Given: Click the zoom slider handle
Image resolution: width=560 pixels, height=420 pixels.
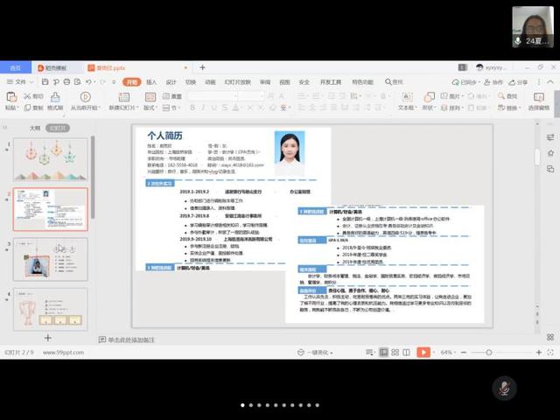Looking at the screenshot, I should pos(489,352).
